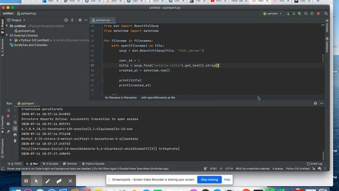Click the locate file target icon in Project panel
Viewport: 339px width, 191px height.
(66, 20)
